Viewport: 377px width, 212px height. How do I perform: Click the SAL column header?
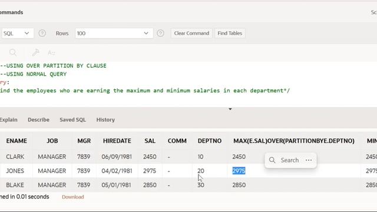150,141
